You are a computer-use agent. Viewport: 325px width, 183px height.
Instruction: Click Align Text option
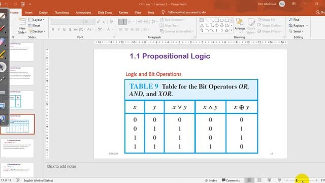point(170,25)
